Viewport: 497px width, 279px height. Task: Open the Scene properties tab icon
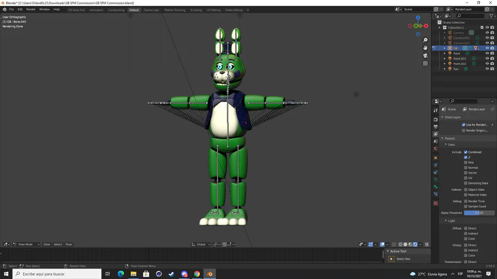tap(436, 141)
